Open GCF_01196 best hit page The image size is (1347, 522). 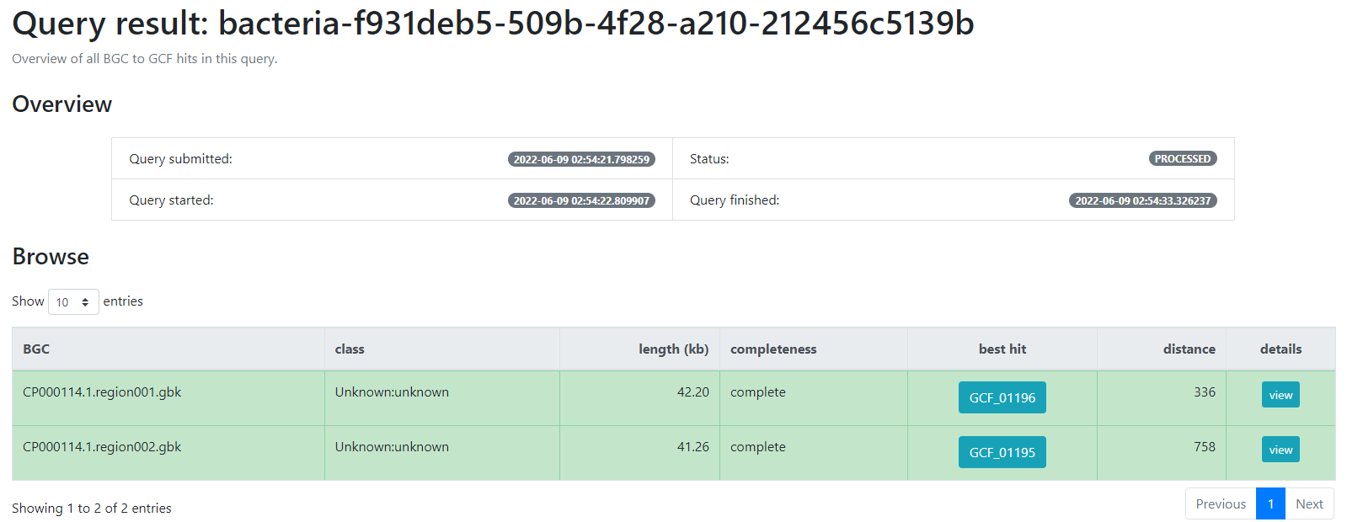(x=1002, y=397)
